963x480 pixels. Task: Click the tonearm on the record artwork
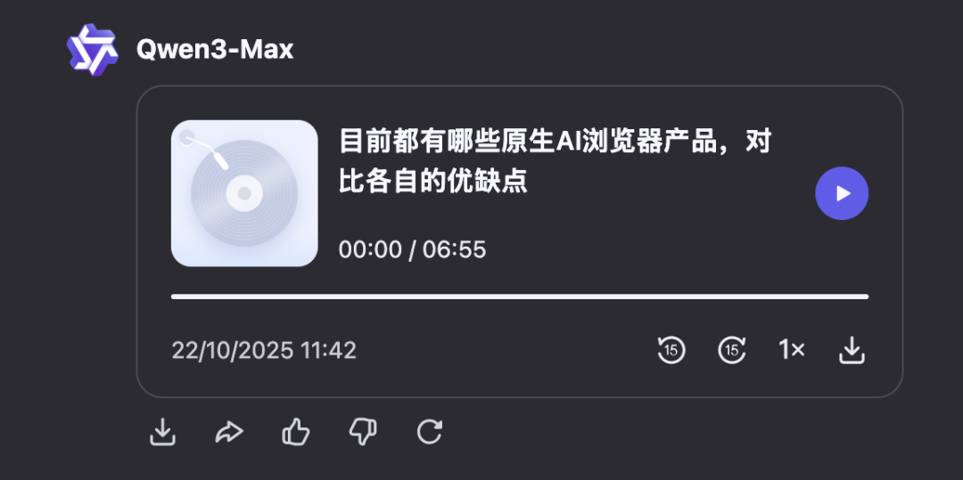click(205, 151)
